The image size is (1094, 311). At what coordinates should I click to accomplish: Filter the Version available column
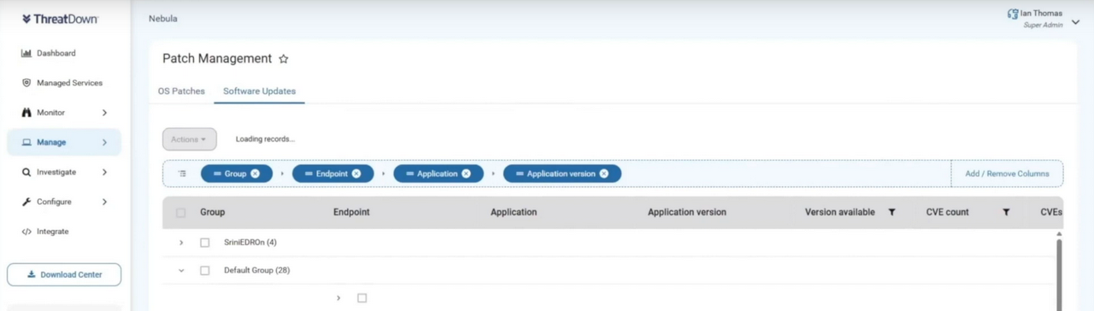point(891,212)
